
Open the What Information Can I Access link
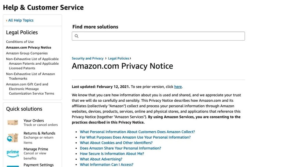pos(107,164)
